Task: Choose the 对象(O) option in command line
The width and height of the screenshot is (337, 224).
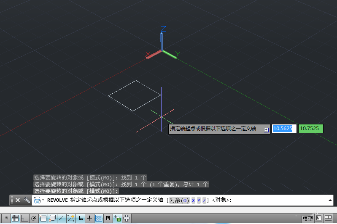Action: (x=179, y=200)
